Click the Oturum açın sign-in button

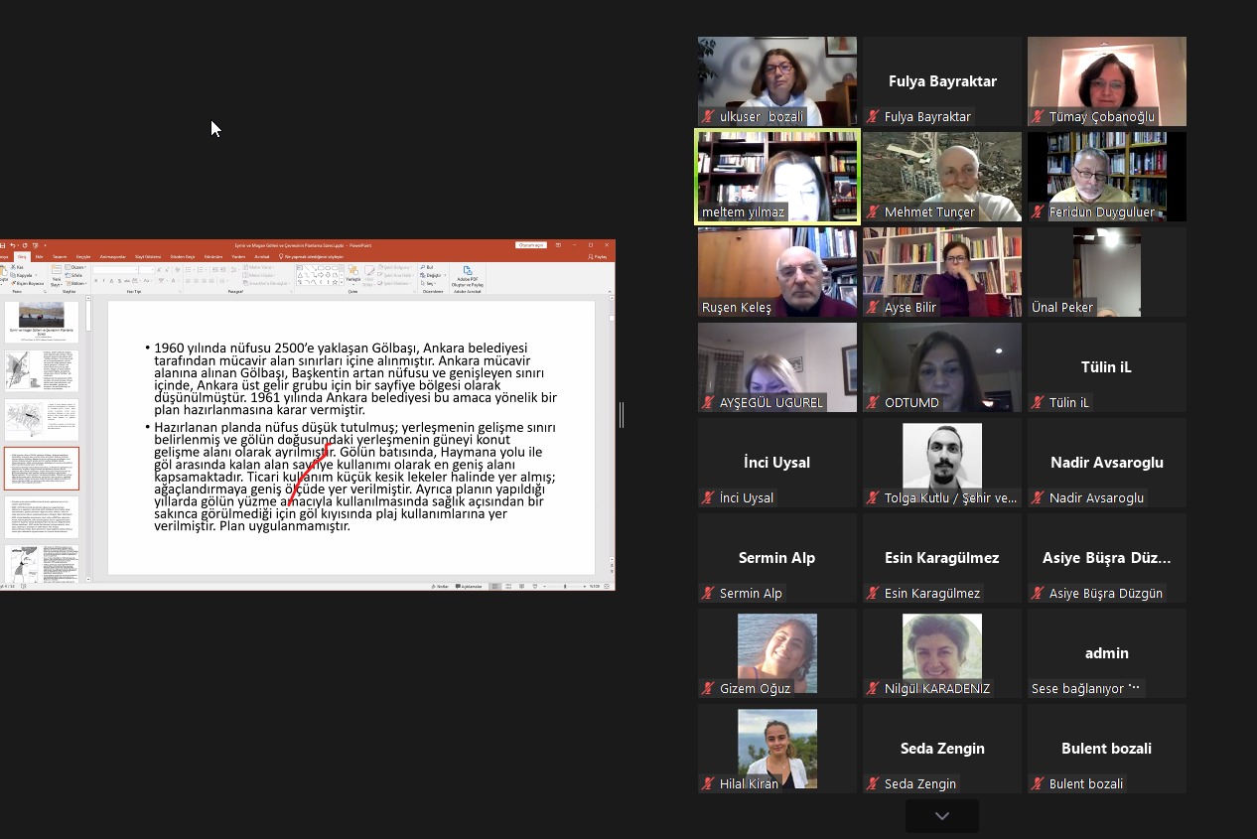(x=531, y=244)
